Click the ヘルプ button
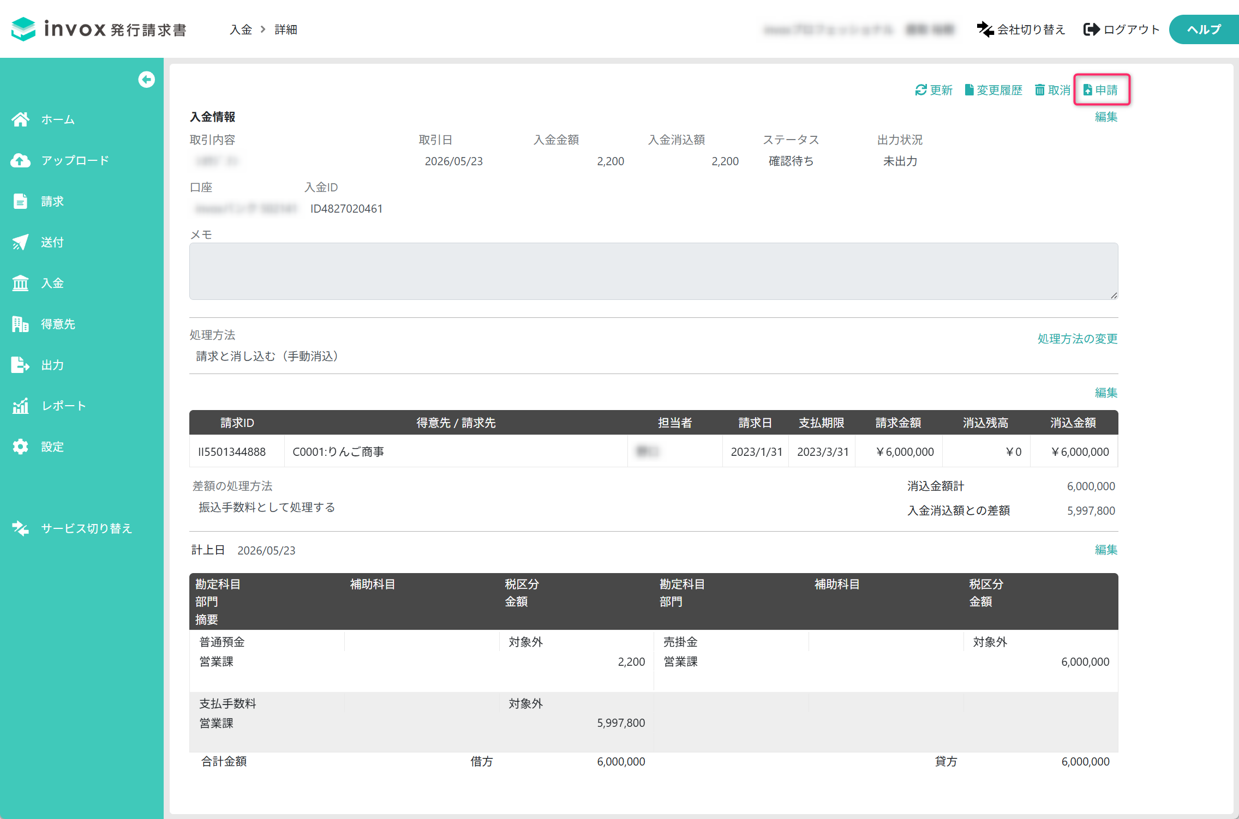1239x819 pixels. 1204,29
